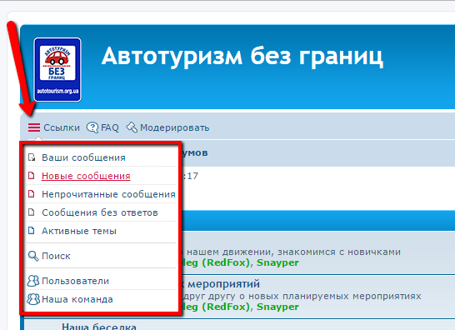Choose Непрочитанные сообщения in the dropdown

108,194
